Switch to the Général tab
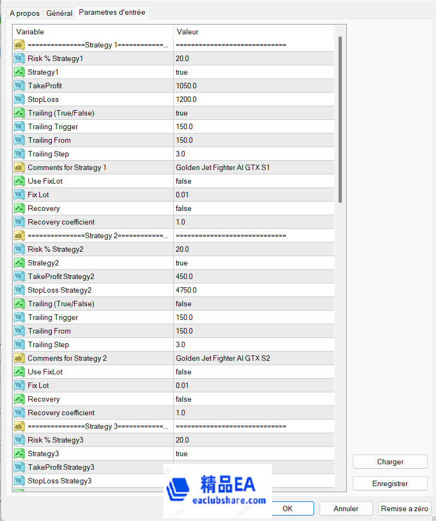The height and width of the screenshot is (521, 436). [x=59, y=13]
